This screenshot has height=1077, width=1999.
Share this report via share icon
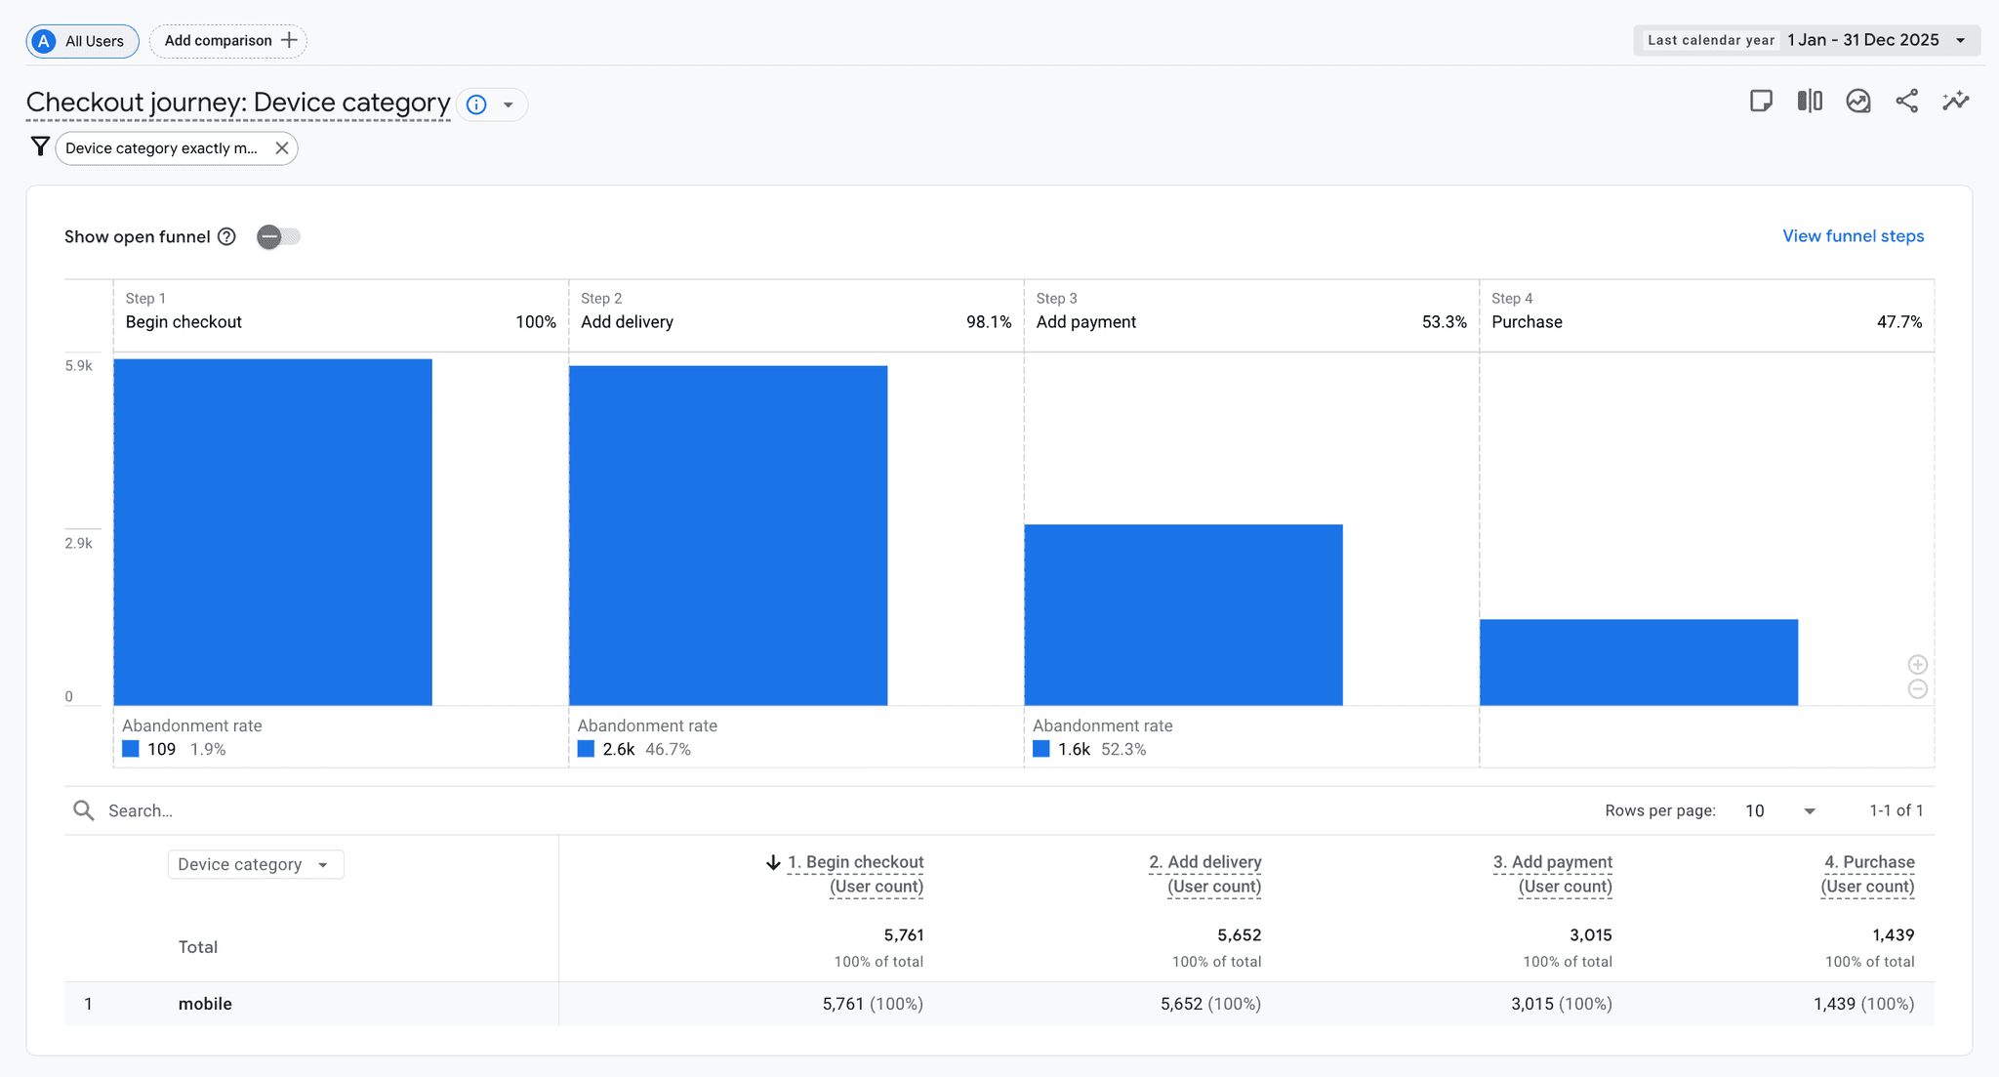1906,102
